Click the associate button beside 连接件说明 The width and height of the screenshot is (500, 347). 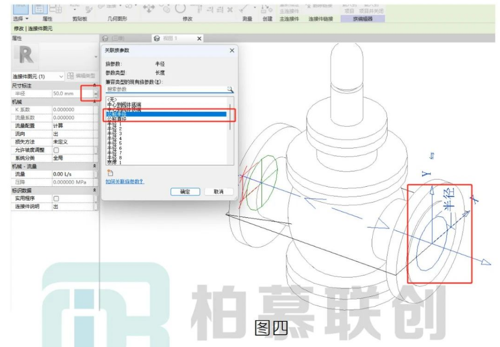pyautogui.click(x=96, y=207)
